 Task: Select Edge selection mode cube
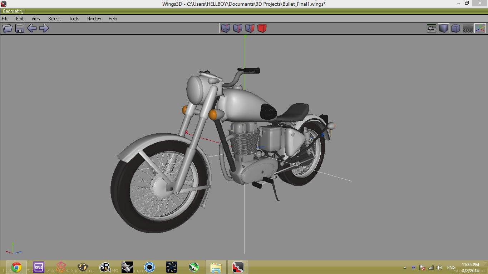point(238,28)
